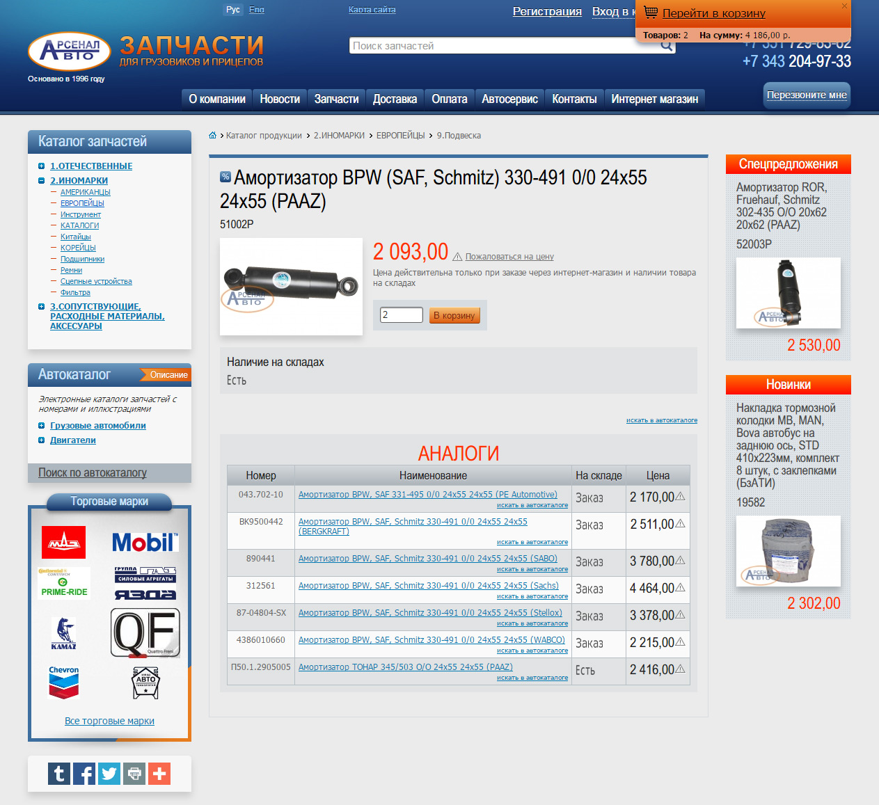Open Фильтра catalog subcategory
The image size is (879, 805).
[75, 292]
